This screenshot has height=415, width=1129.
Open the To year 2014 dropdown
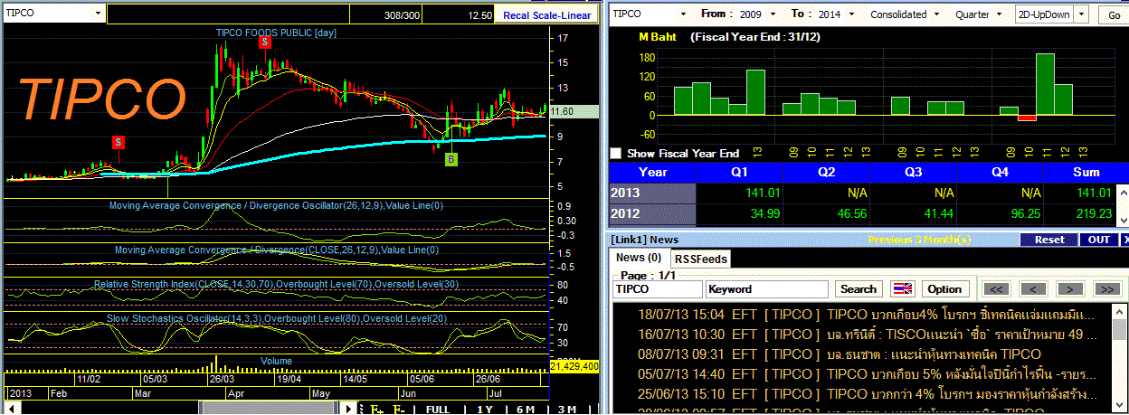pos(850,14)
